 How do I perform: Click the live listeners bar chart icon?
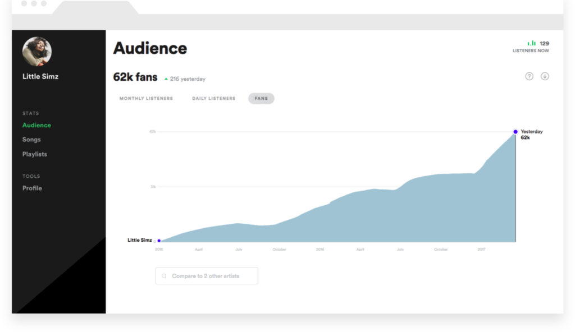[531, 43]
